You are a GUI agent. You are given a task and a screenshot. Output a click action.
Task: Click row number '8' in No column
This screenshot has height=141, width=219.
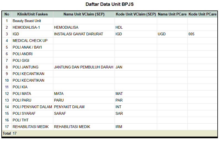(7, 67)
